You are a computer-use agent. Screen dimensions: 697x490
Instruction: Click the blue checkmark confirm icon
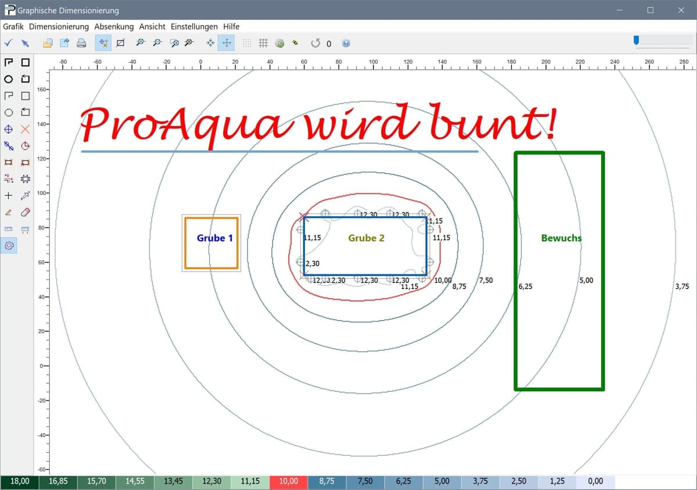coord(8,43)
